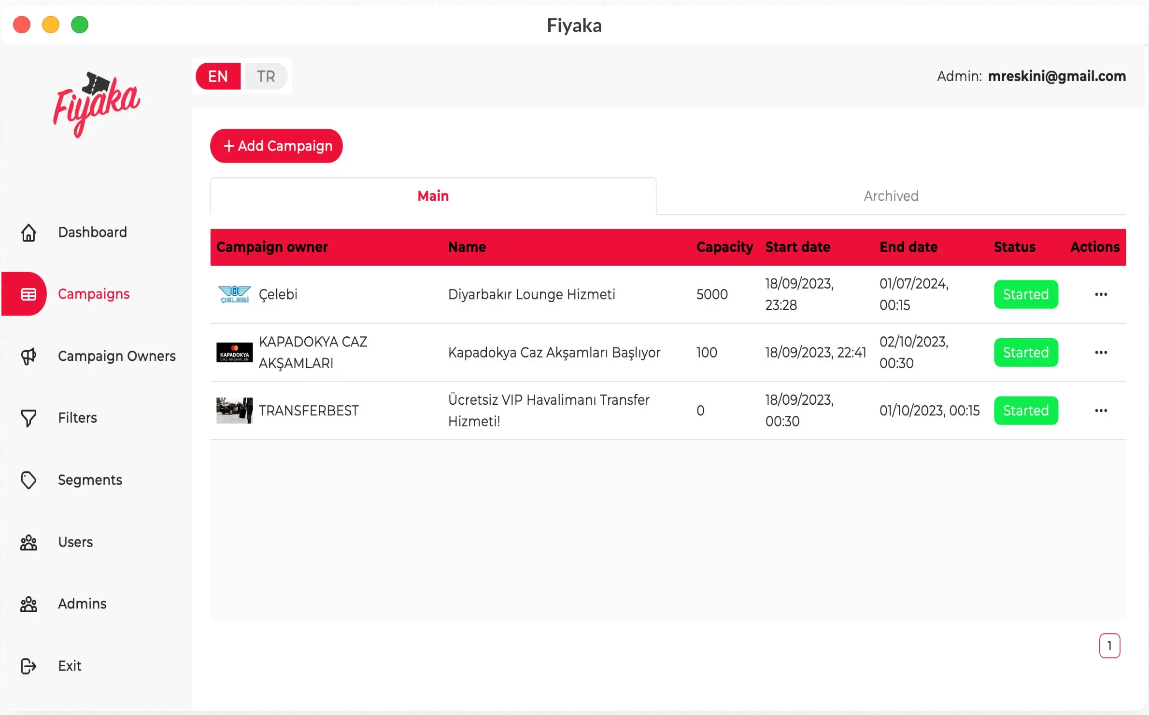Click the Fiyaka logo in sidebar

(96, 104)
